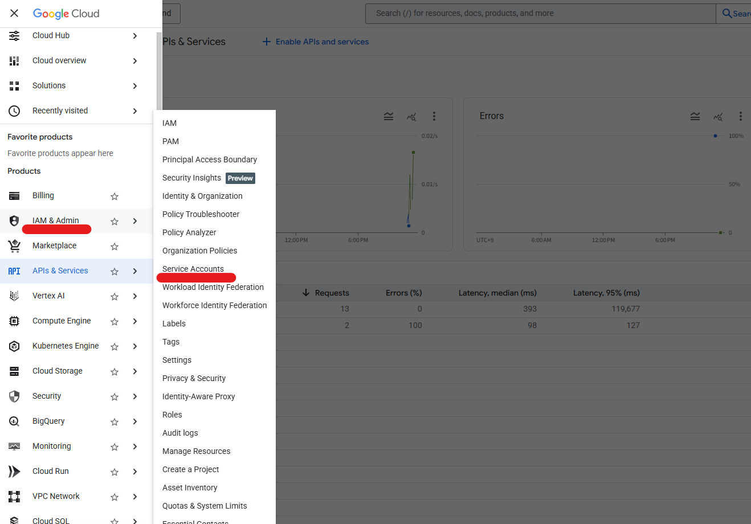The image size is (751, 524).
Task: Select IAM in the submenu
Action: tap(169, 123)
